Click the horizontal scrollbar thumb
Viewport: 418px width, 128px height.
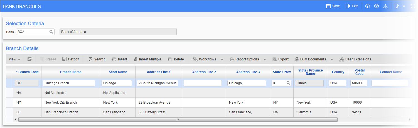coord(178,120)
